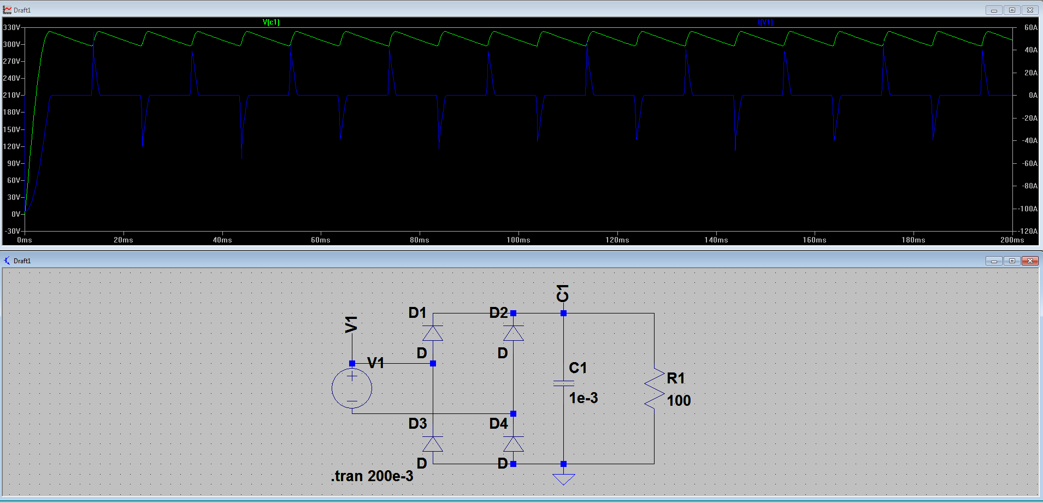Click the .tran 200e-3 directive
This screenshot has height=503, width=1043.
[372, 476]
